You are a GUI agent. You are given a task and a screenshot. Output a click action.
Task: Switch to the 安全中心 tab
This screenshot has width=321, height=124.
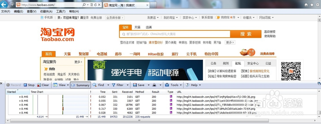coord(253,63)
